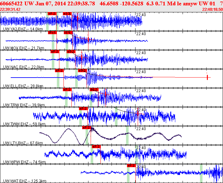Screen dimensions: 223x183
Task: Click the green predicted-arrival bar at WAT trace's right end
Action: (201, 174)
